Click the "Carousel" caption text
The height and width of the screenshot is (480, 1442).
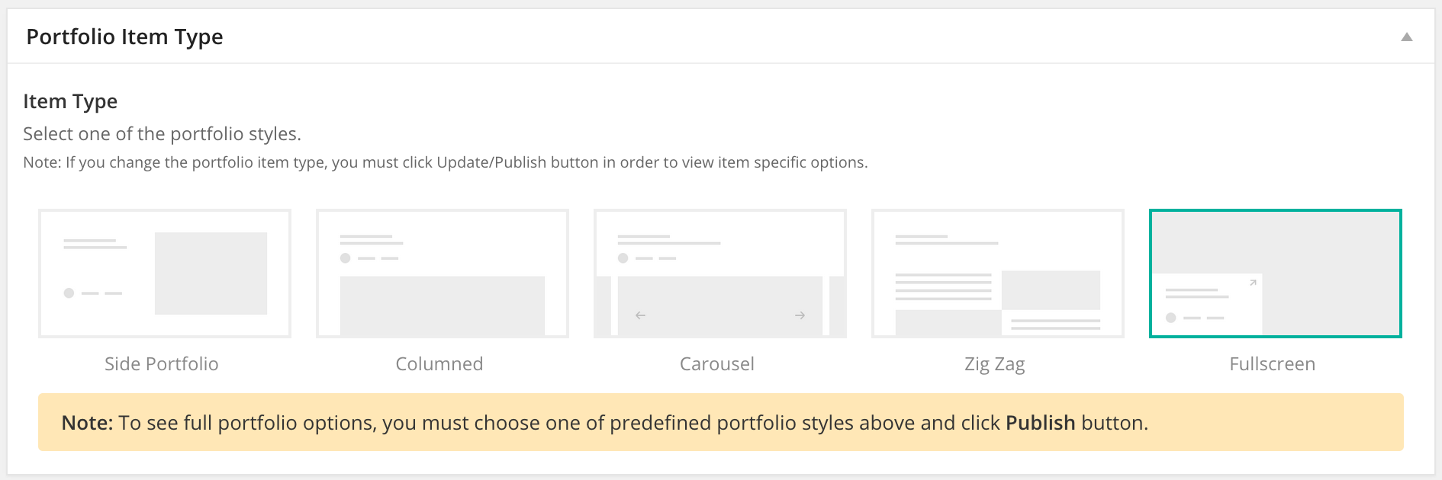717,364
